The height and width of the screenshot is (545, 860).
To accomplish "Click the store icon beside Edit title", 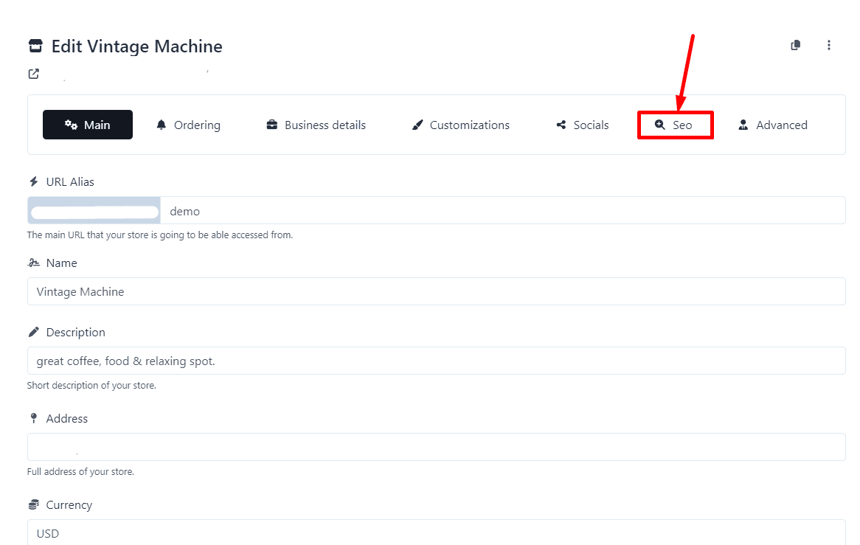I will pyautogui.click(x=35, y=46).
